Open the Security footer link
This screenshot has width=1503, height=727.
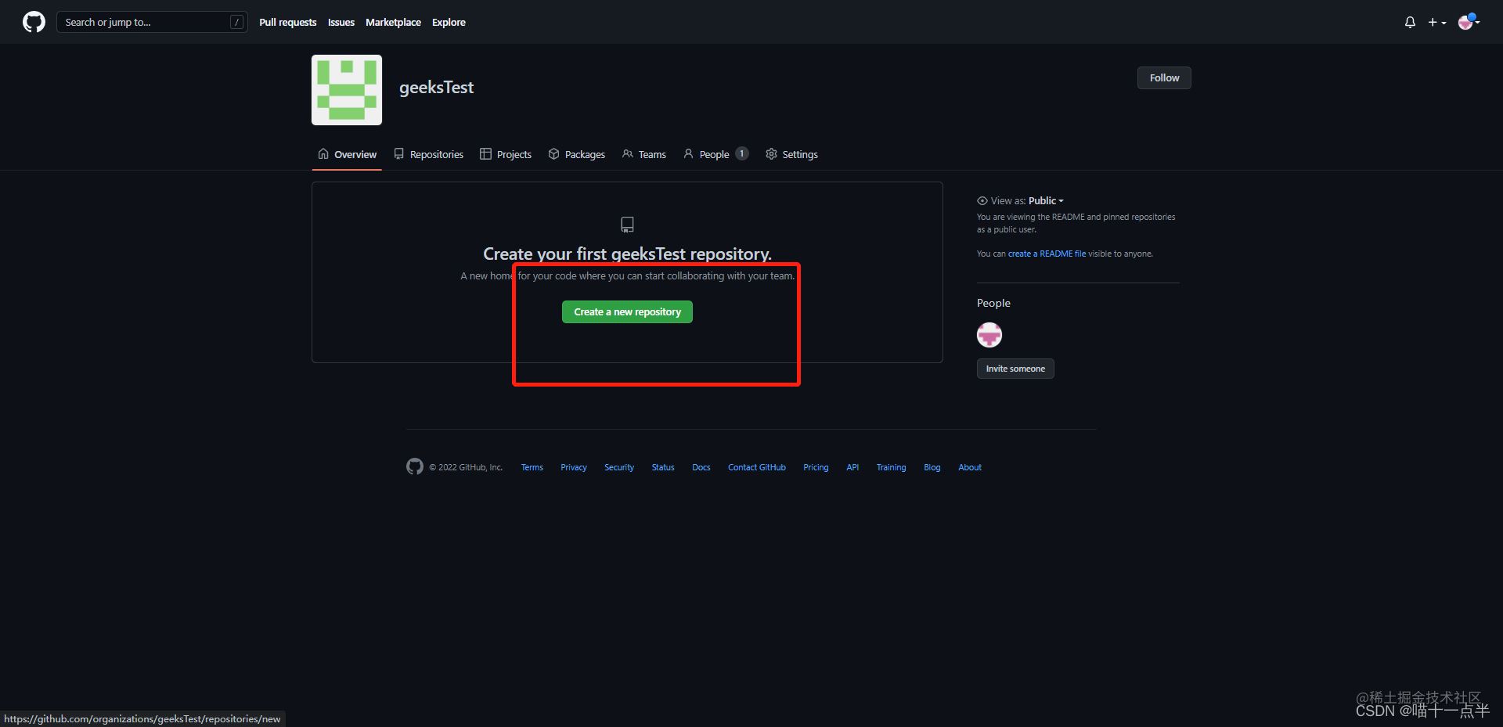tap(619, 467)
